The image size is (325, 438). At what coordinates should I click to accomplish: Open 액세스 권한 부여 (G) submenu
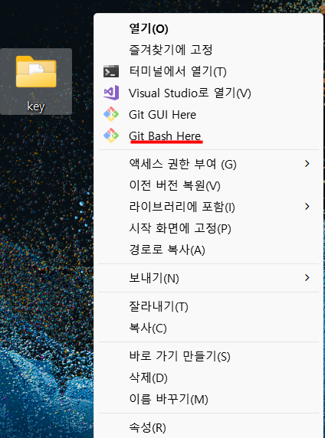click(x=208, y=164)
